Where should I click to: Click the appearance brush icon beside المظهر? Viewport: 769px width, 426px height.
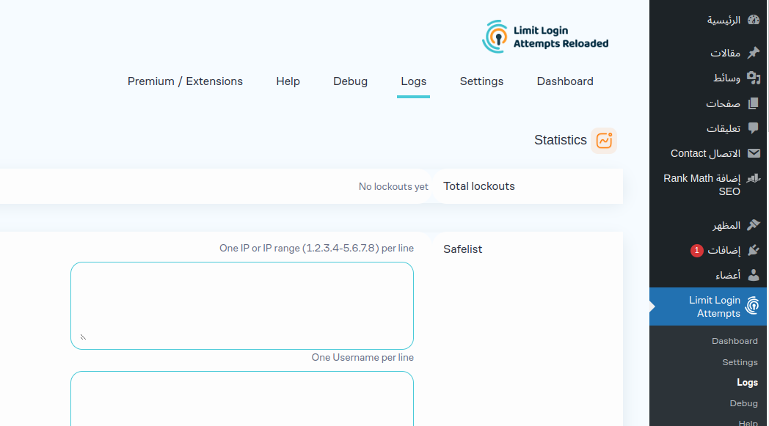[754, 225]
